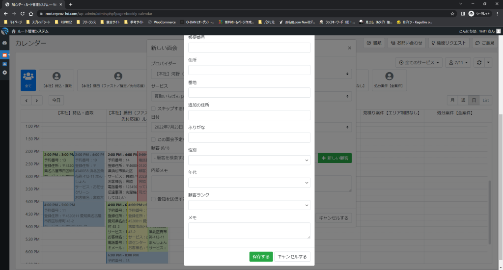The image size is (503, 270).
Task: Enable the 告知を送信する checkbox
Action: (x=153, y=199)
